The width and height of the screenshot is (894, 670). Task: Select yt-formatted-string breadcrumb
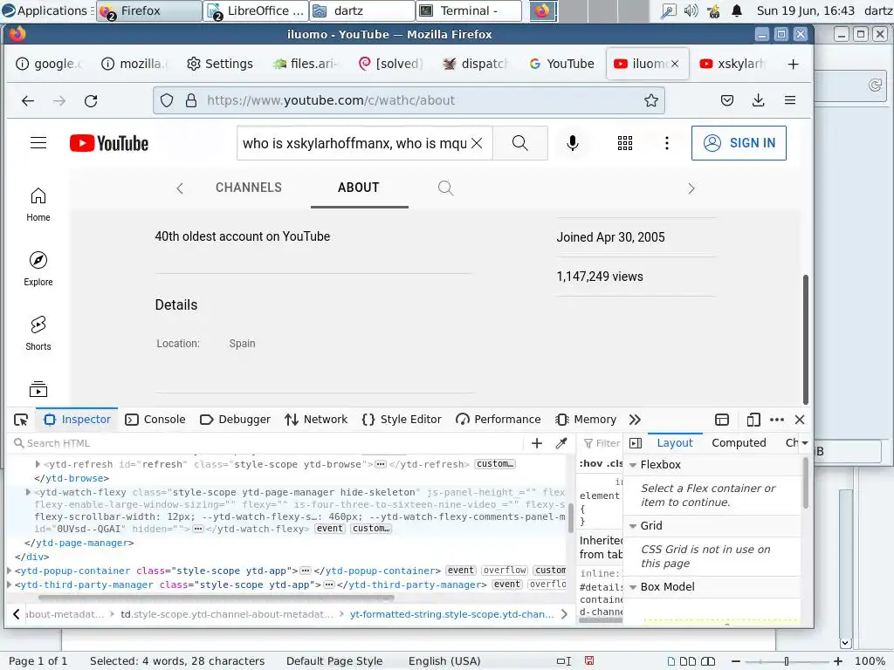(451, 614)
